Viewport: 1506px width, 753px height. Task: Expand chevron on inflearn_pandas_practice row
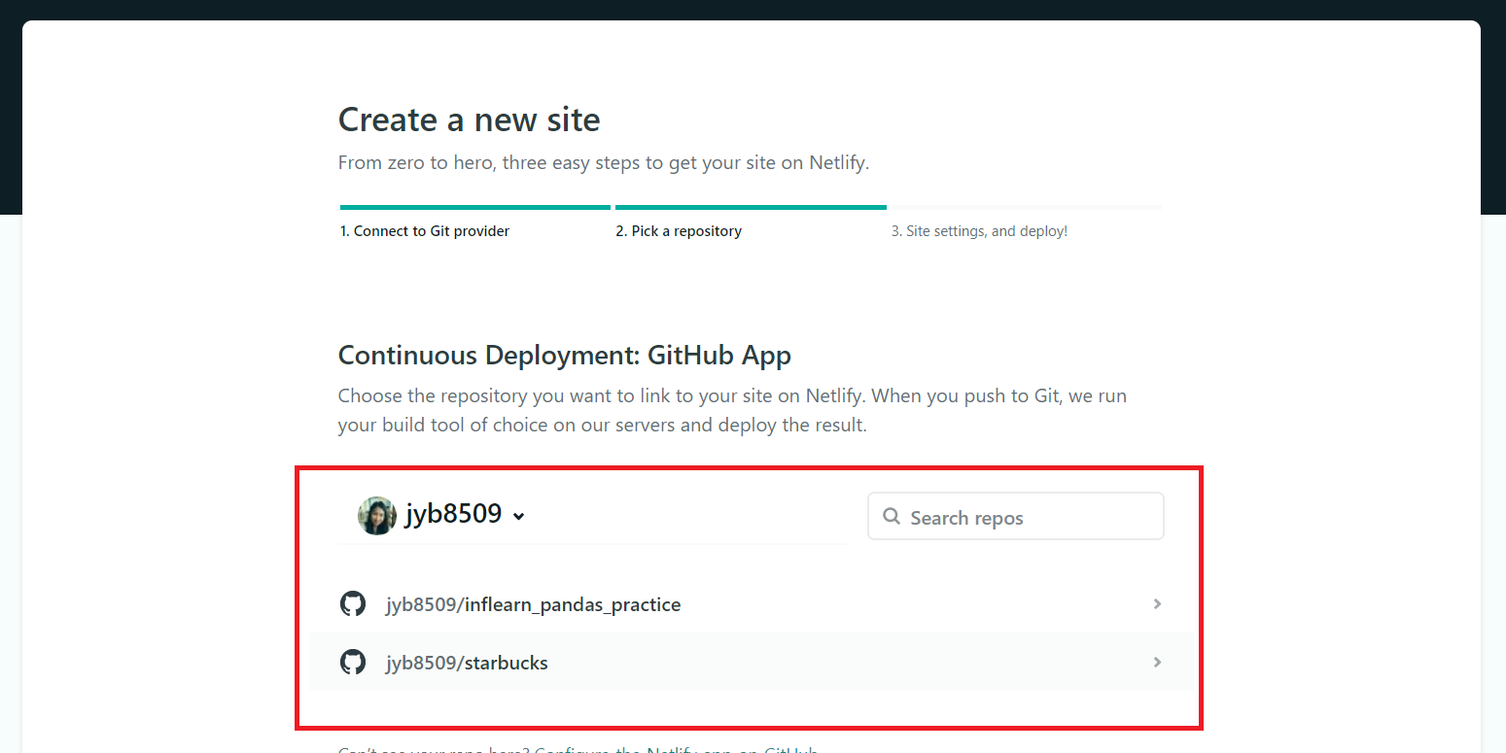point(1157,604)
